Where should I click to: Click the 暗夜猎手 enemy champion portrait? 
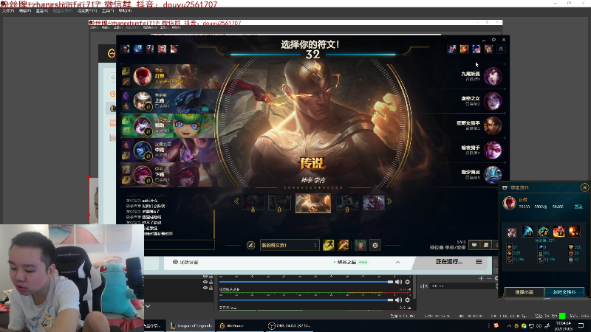coord(493,150)
